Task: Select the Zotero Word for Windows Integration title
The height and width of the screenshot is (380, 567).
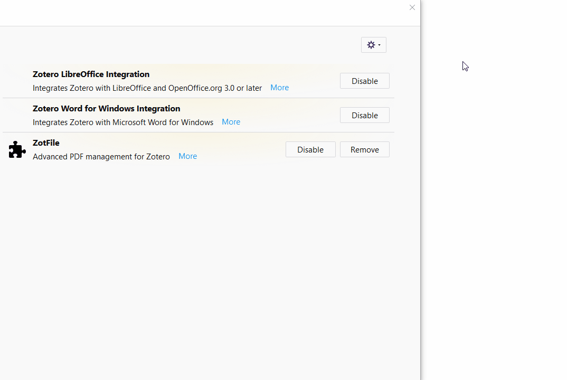Action: tap(106, 109)
